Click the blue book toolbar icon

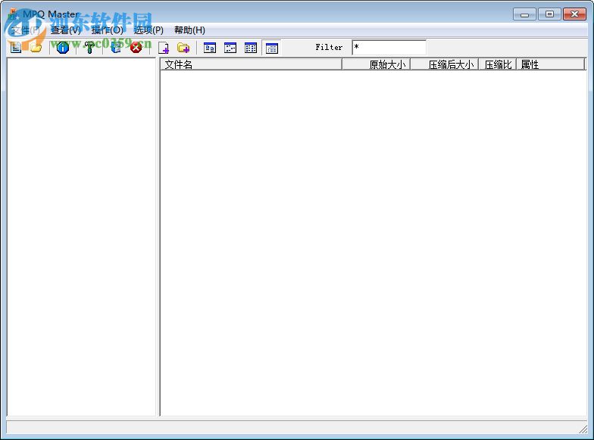click(x=115, y=48)
